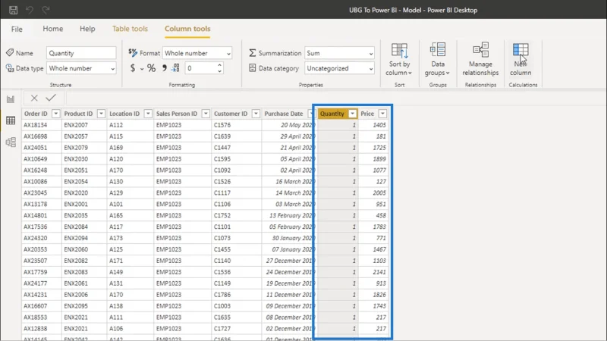Open Order ID column filter dropdown
Screen dimensions: 607x341
(x=55, y=113)
